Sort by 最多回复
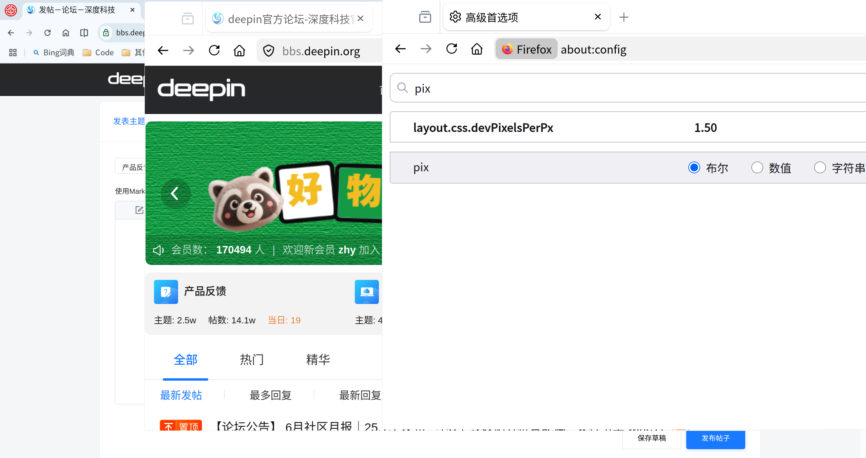This screenshot has height=458, width=866. point(271,395)
